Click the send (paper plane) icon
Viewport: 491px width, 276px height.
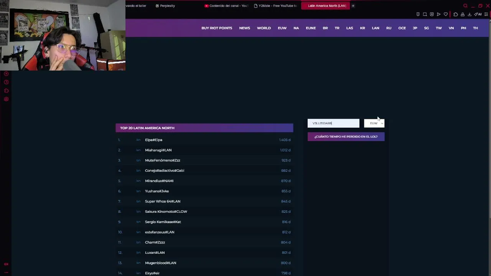(x=438, y=14)
